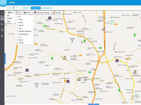Screen dimensions: 141x105
Task: Expand the Skill filter submenu
Action: pos(11,16)
